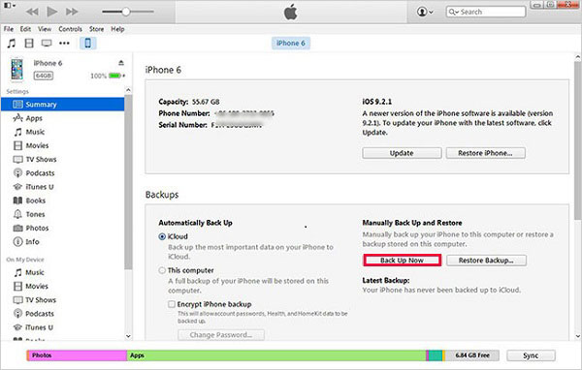This screenshot has width=582, height=370.
Task: Open Podcasts under Settings in sidebar
Action: pos(40,173)
